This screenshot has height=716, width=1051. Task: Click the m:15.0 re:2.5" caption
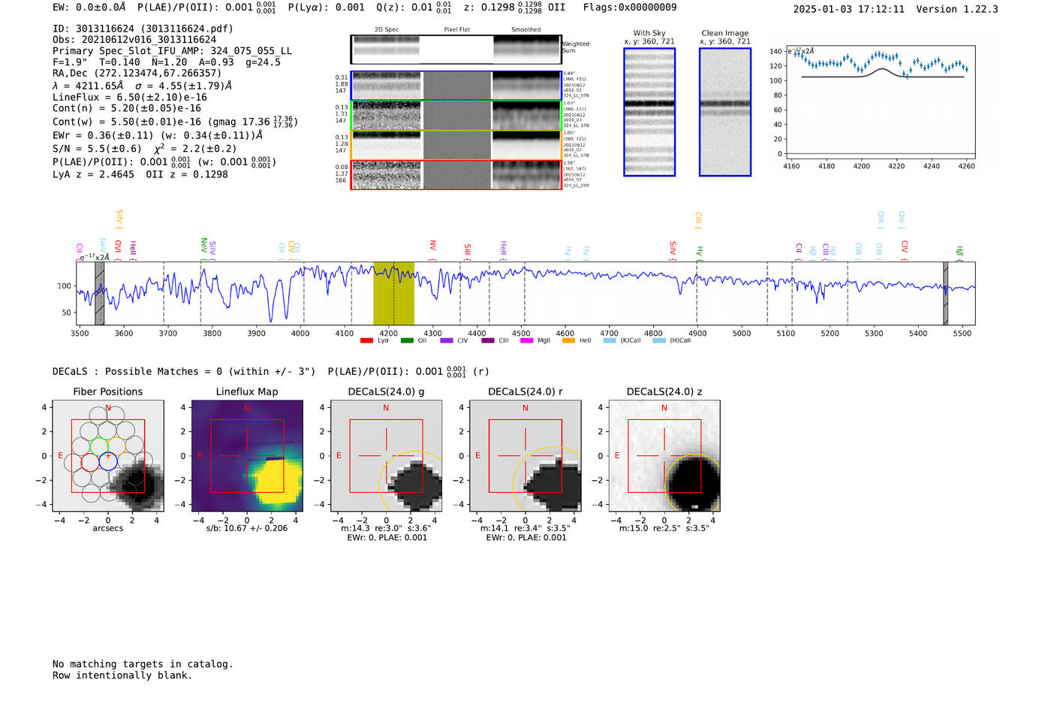point(664,528)
